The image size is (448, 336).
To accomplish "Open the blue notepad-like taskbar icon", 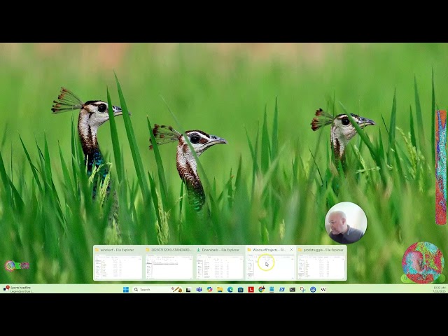I will pos(272,289).
